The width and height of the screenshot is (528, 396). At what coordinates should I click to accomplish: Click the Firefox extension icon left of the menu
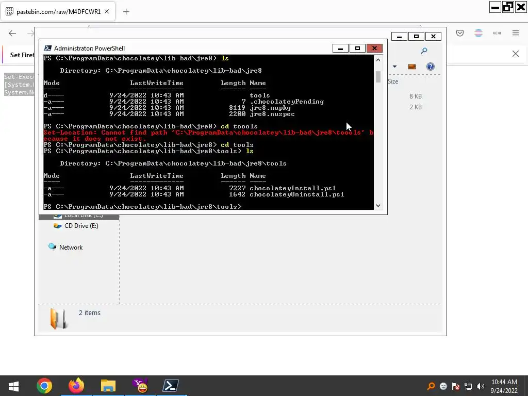[497, 33]
